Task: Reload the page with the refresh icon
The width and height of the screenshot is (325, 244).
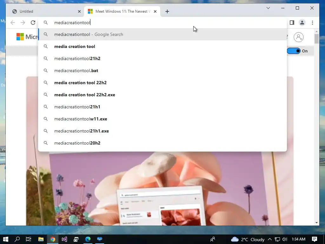Action: point(33,23)
